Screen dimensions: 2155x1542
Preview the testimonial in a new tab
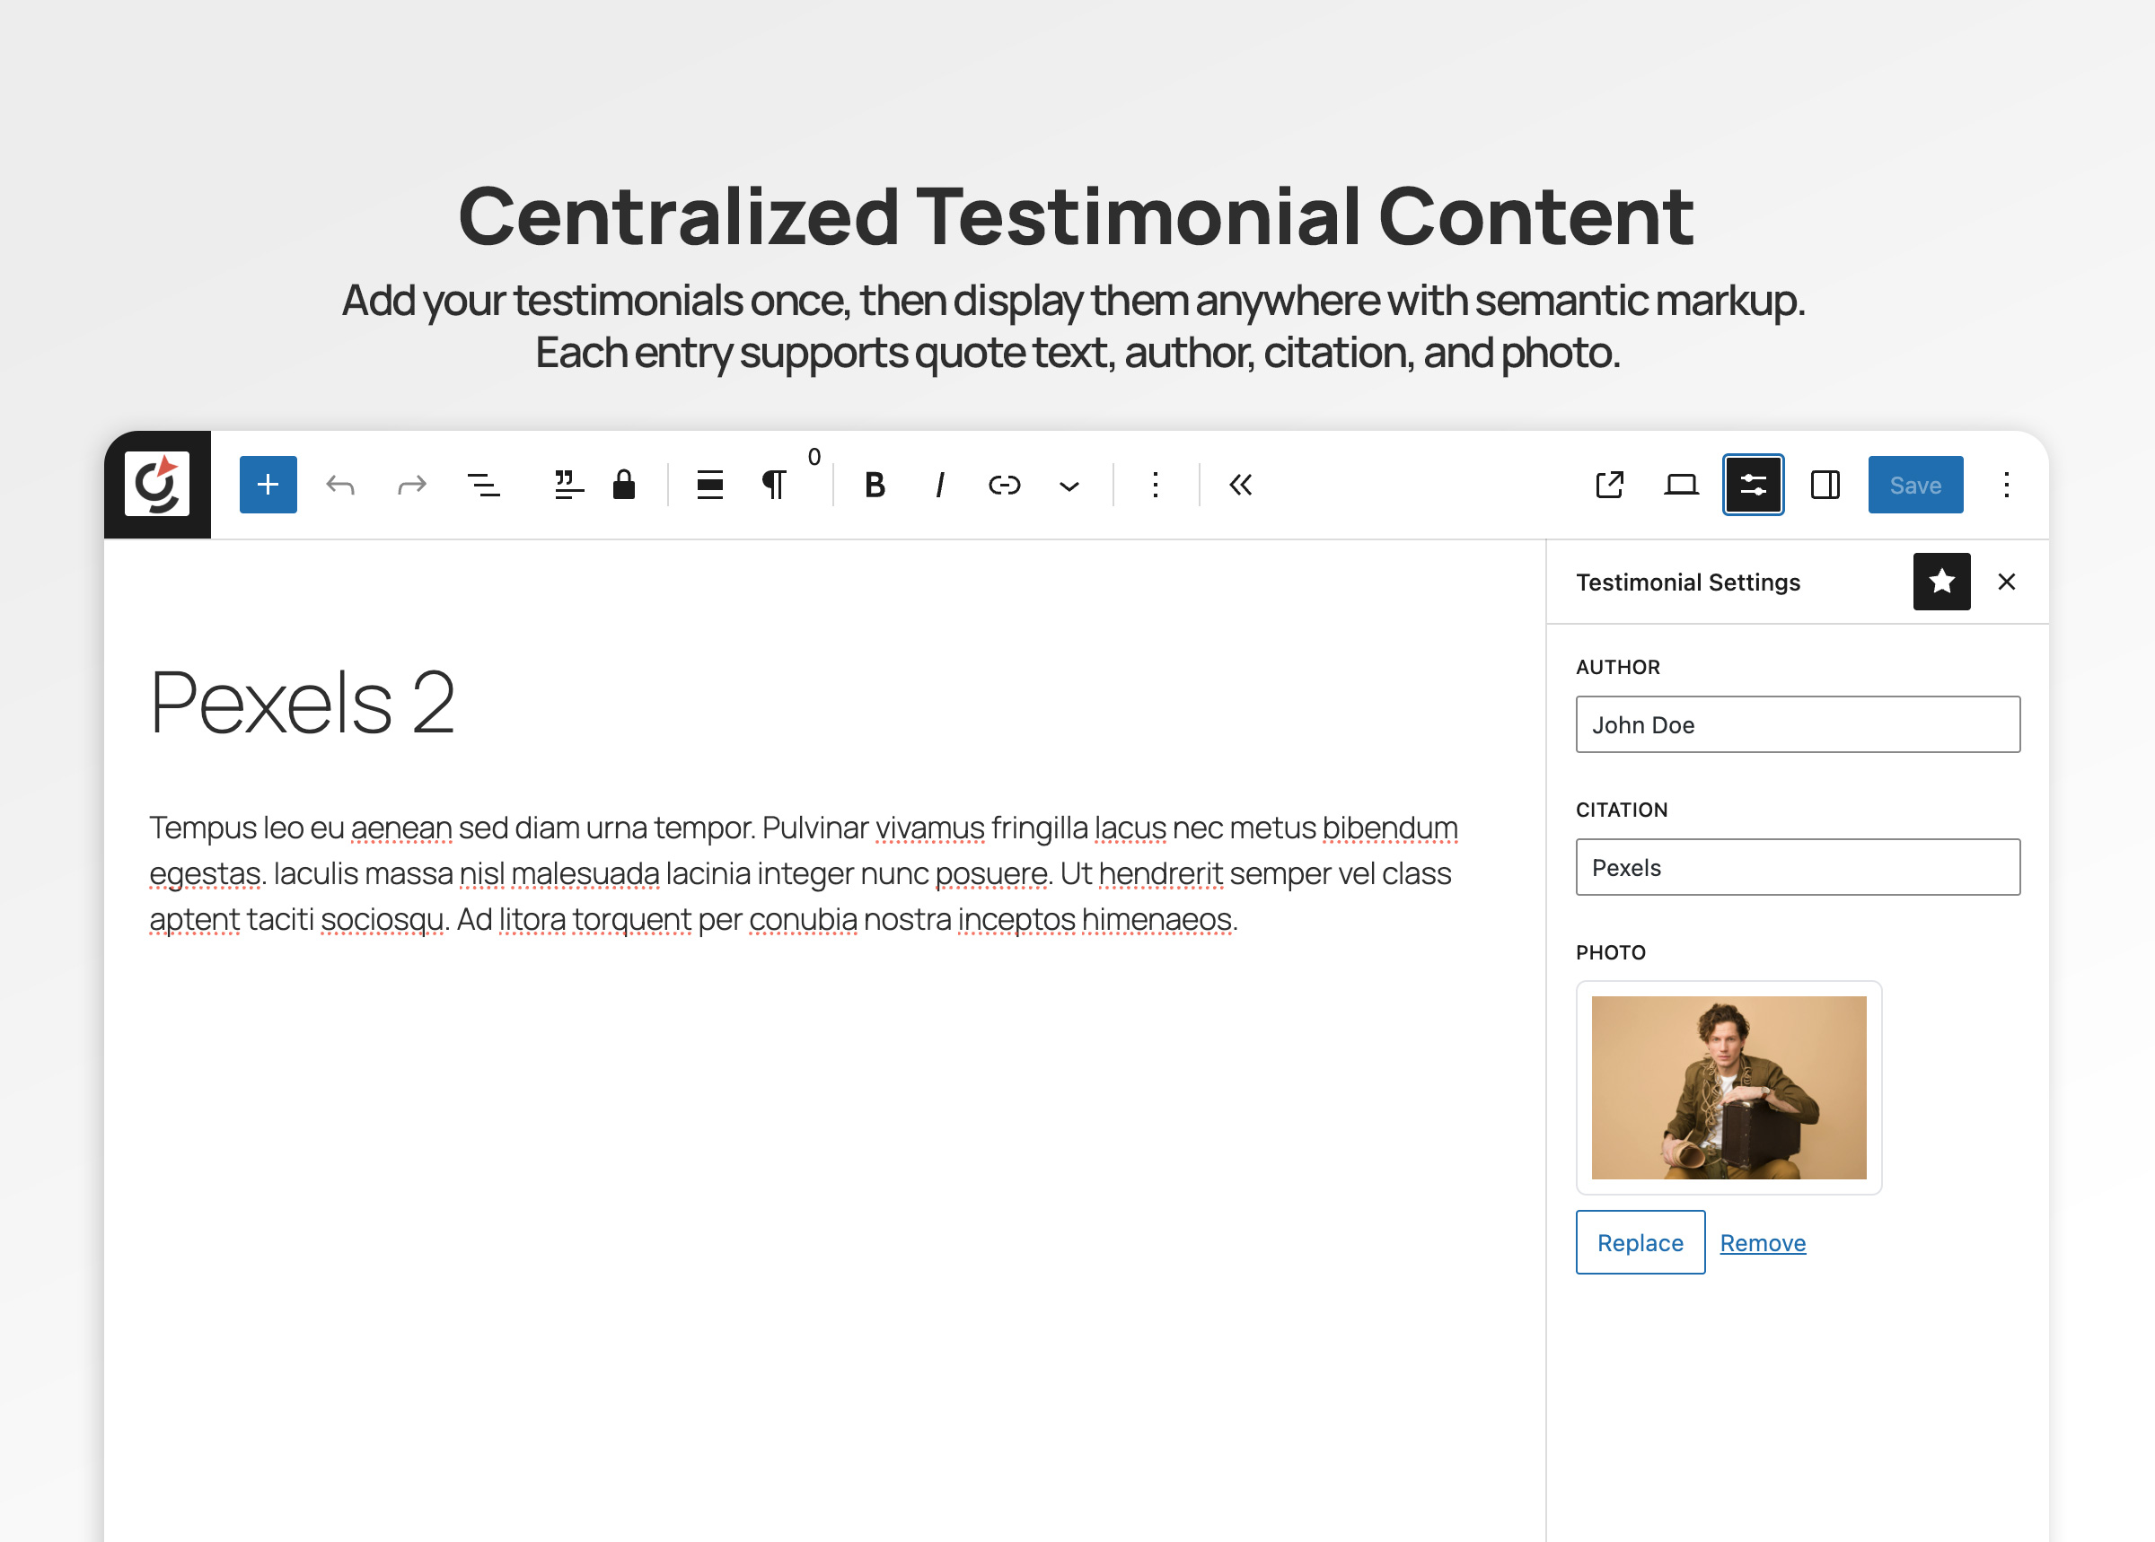pyautogui.click(x=1609, y=486)
